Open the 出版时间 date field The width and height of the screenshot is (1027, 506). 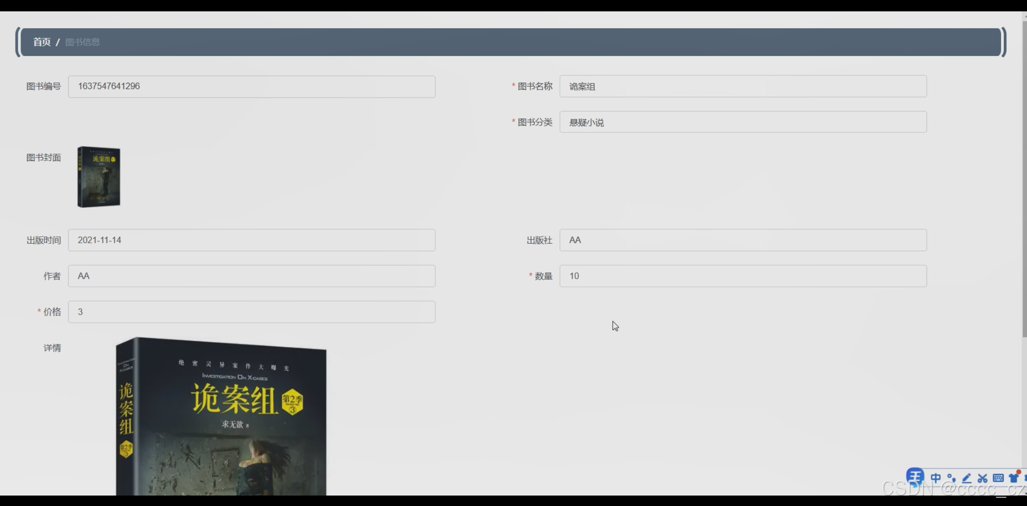251,240
